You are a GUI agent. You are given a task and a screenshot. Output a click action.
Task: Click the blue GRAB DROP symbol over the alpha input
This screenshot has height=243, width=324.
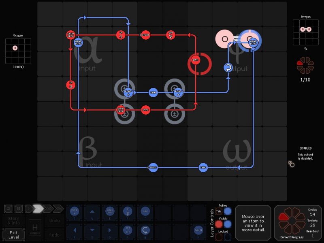tap(78, 43)
